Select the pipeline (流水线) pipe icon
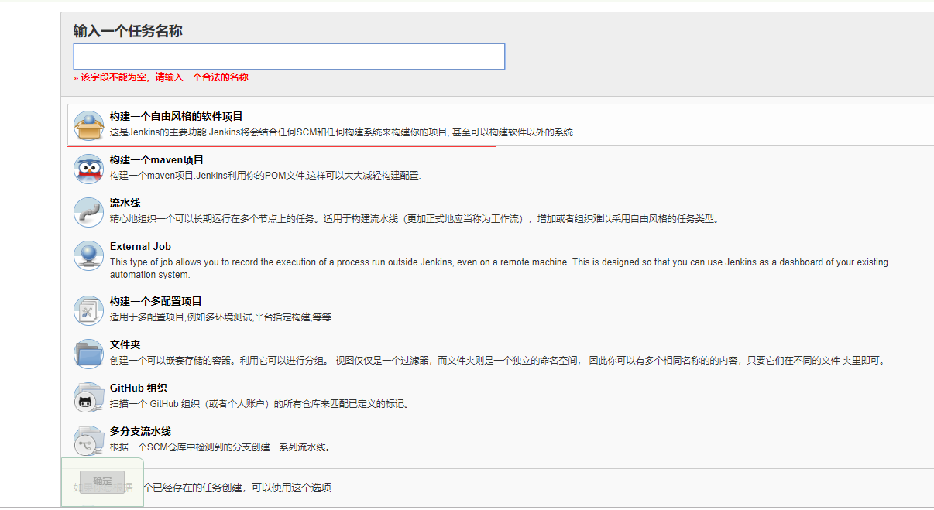 [88, 212]
